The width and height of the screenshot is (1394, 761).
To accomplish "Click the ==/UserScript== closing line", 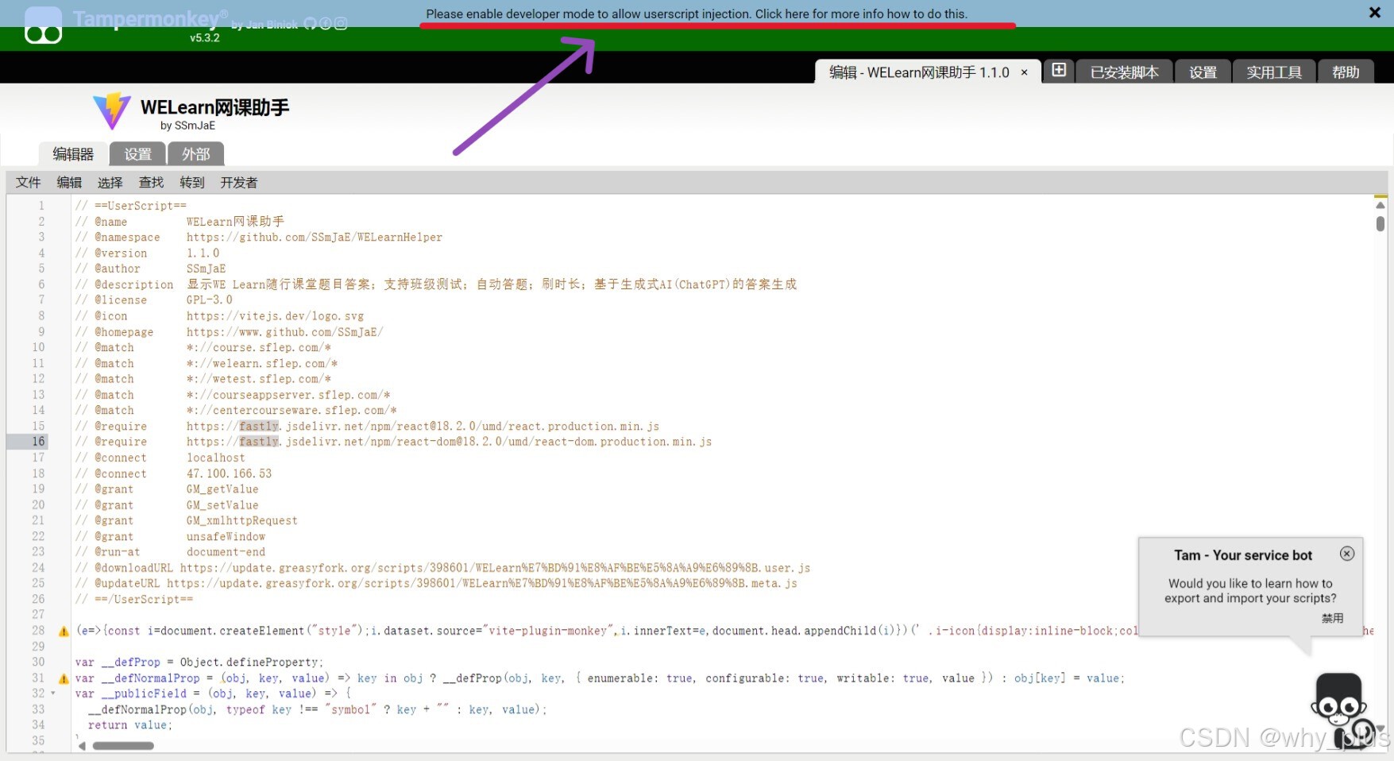I will click(134, 600).
